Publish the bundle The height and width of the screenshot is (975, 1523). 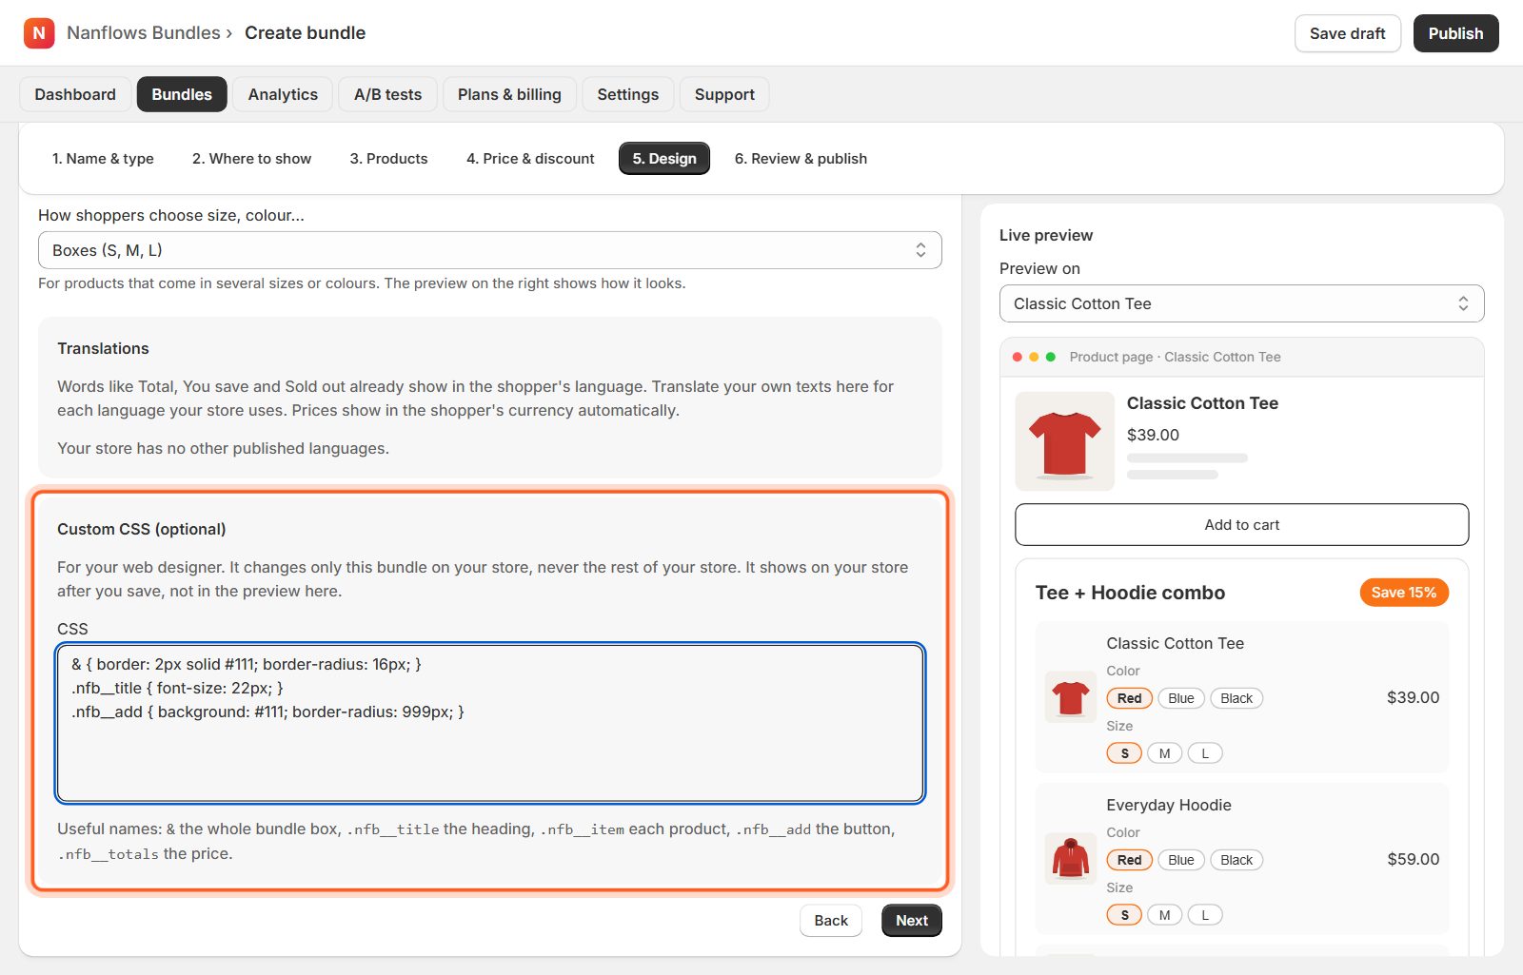(x=1456, y=33)
